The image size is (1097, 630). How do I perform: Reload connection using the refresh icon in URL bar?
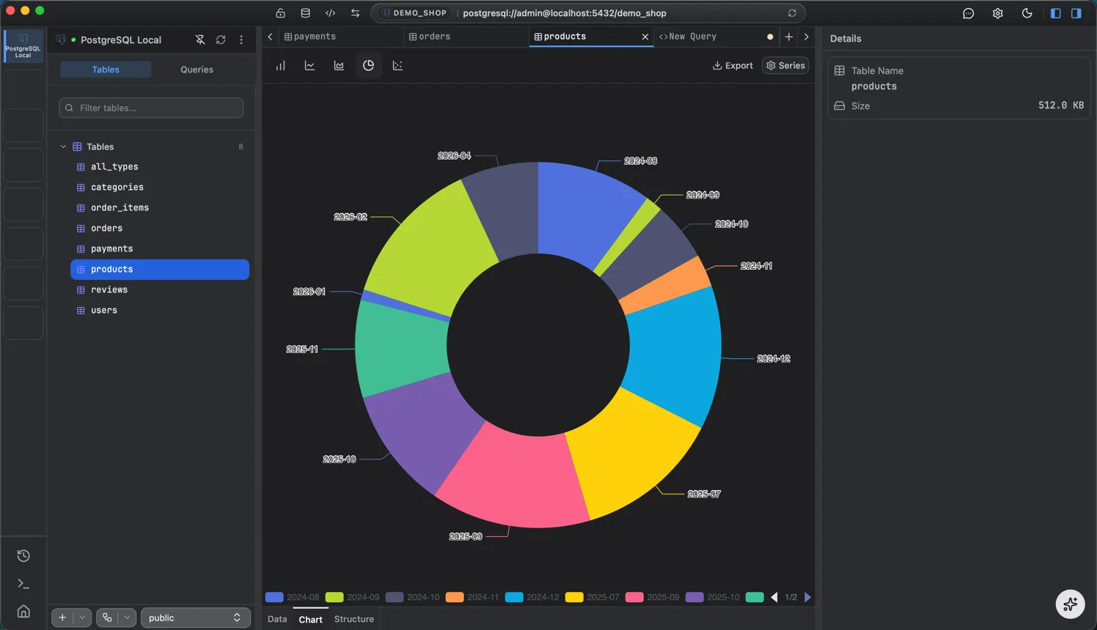click(792, 13)
